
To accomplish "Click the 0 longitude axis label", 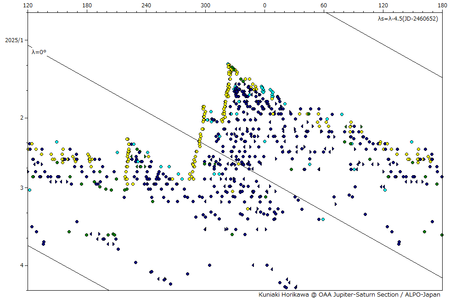I will 264,6.
